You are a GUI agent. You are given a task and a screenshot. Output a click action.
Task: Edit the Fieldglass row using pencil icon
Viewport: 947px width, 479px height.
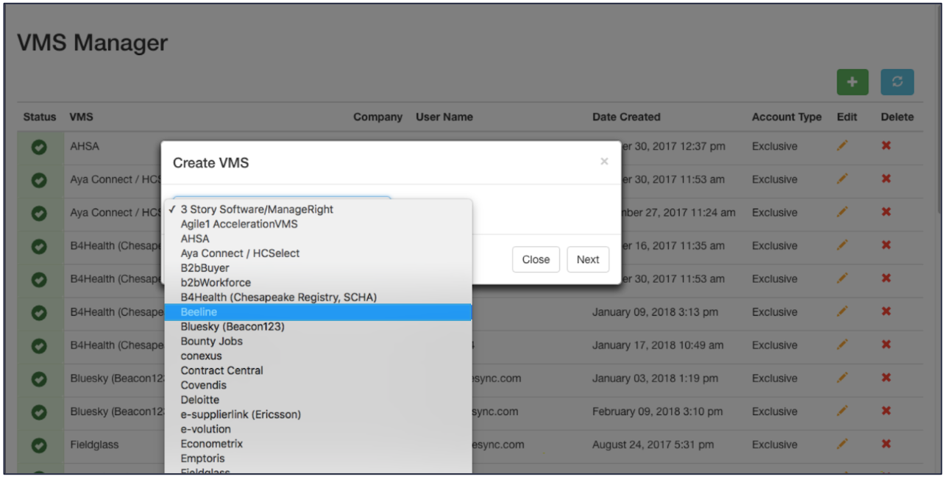pos(842,444)
